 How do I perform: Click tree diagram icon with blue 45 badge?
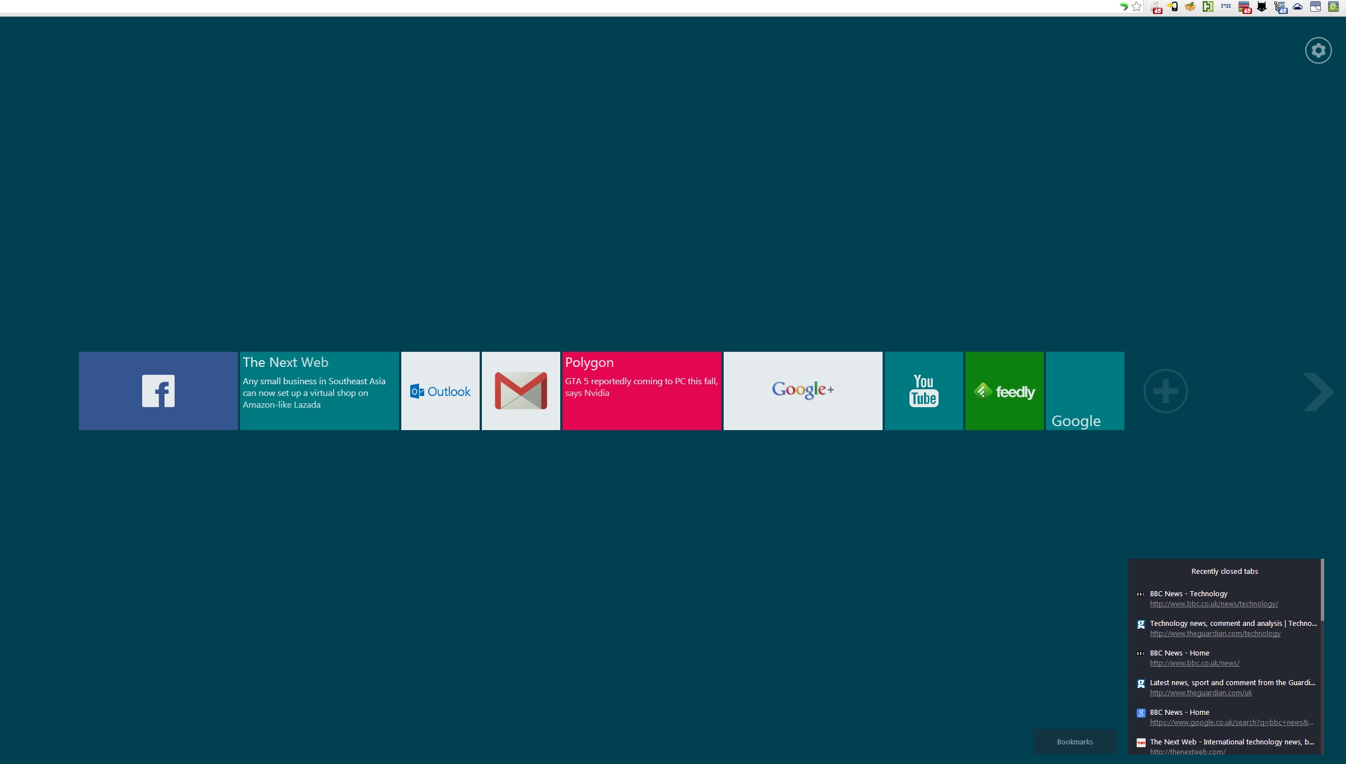tap(1281, 7)
